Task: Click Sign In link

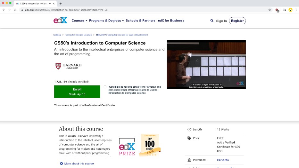Action: click(x=221, y=21)
